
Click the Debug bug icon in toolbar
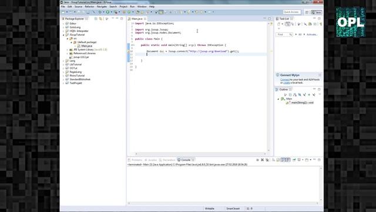coord(100,12)
